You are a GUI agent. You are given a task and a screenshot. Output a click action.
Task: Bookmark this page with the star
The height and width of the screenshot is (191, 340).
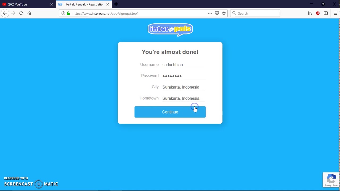[224, 13]
